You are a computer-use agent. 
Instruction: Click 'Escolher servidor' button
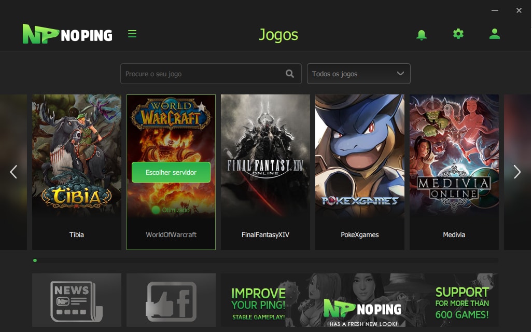click(x=171, y=172)
